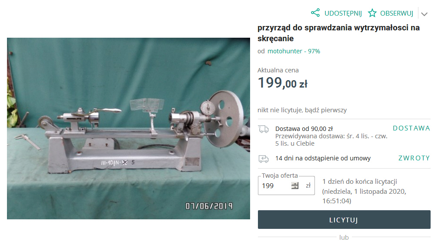Select the UDOSTĘPNIJ share label
The image size is (438, 241).
click(x=343, y=13)
